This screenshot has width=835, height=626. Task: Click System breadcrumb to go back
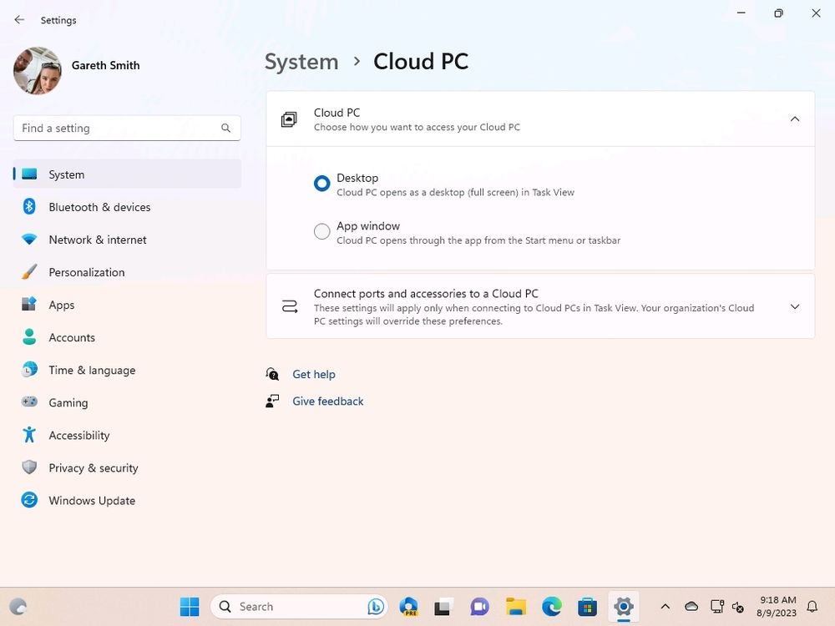click(x=301, y=62)
